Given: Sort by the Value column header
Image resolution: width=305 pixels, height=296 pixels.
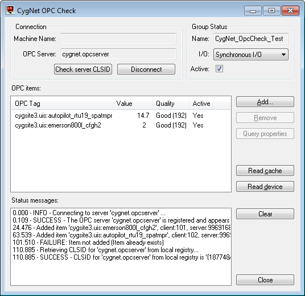Looking at the screenshot, I should click(x=133, y=104).
